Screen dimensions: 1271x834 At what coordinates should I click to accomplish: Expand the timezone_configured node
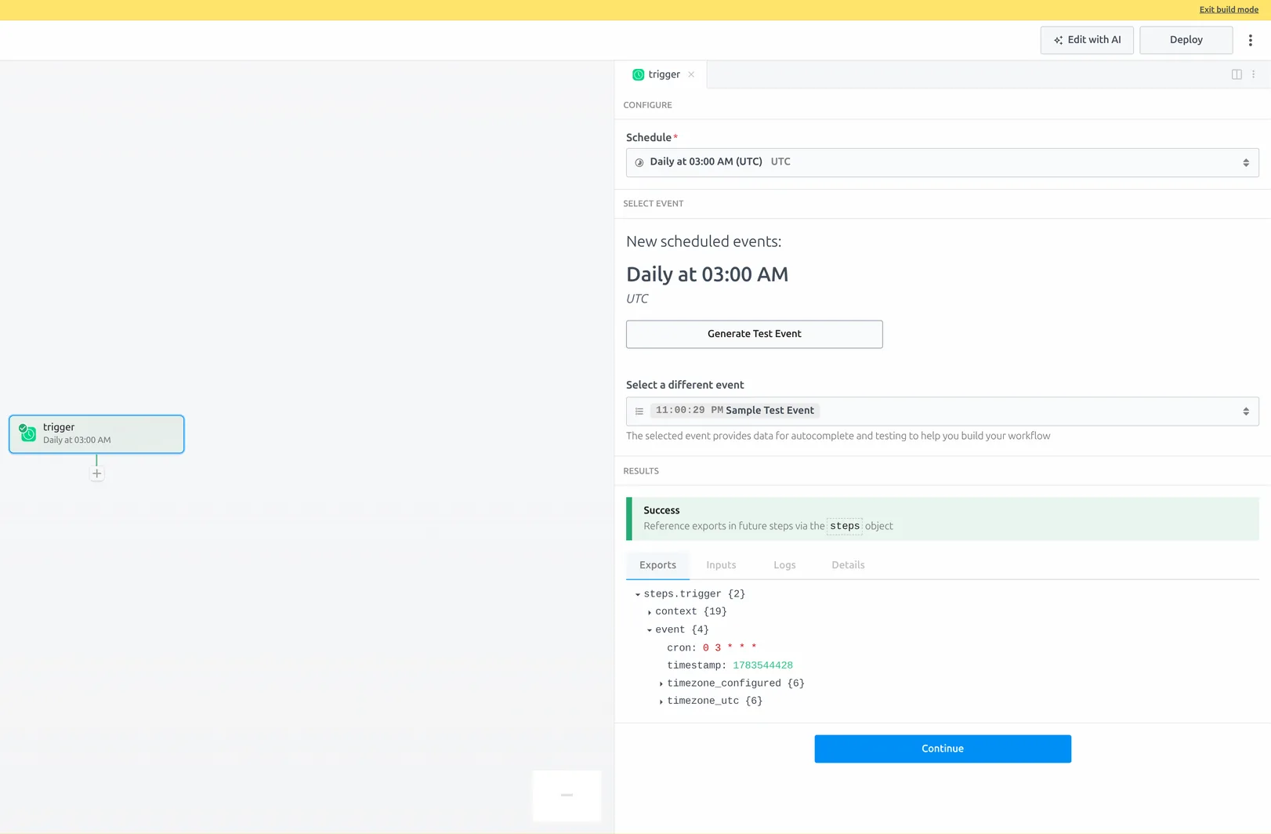661,684
